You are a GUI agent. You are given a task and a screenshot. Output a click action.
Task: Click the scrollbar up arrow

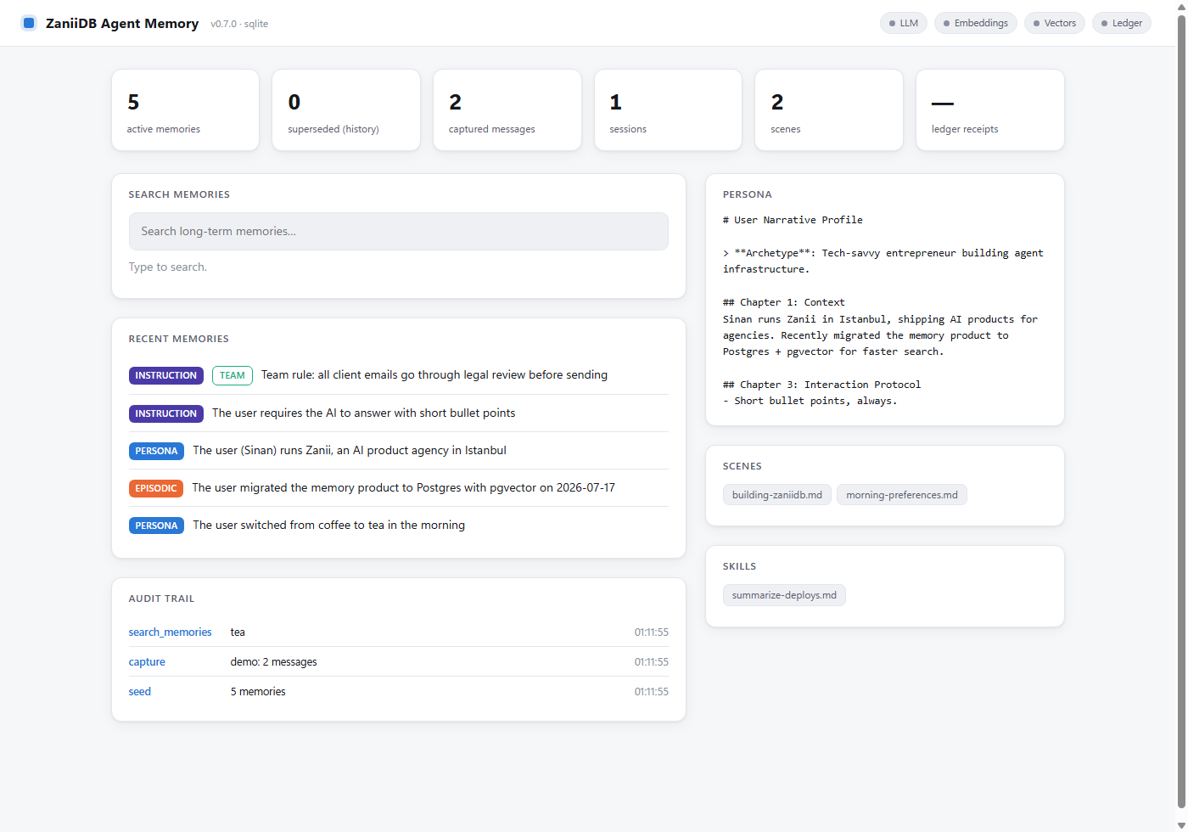(1181, 6)
